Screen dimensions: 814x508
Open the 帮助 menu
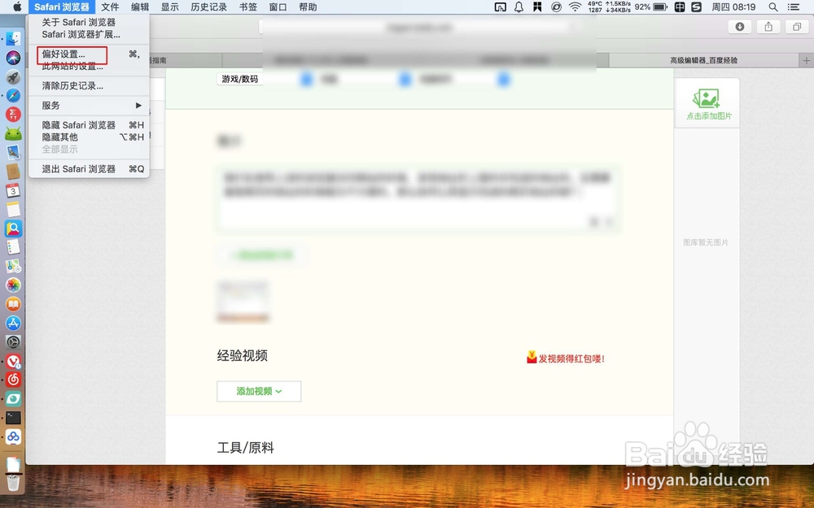coord(308,7)
